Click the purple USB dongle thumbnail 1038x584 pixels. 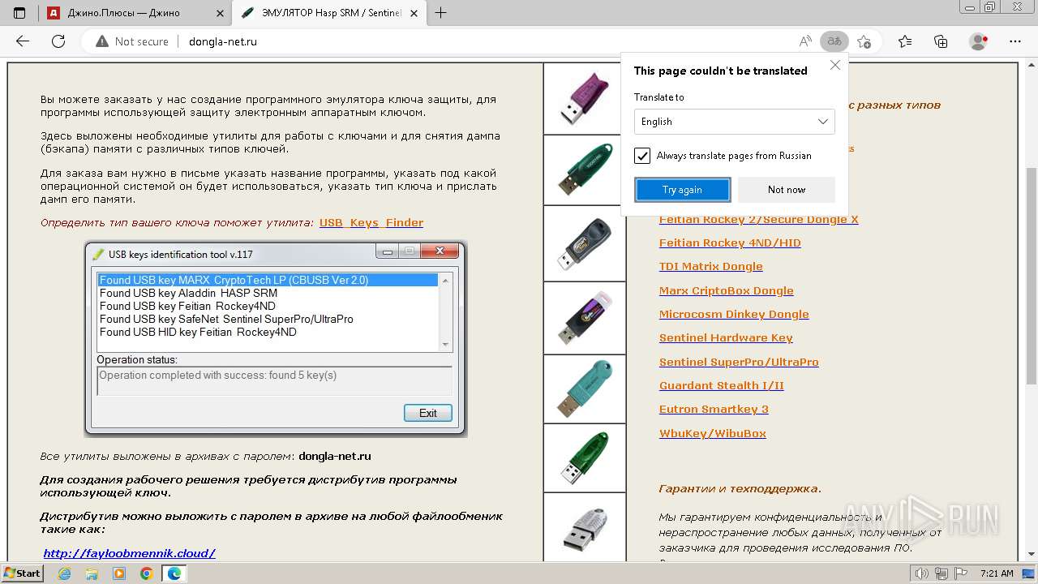(585, 99)
